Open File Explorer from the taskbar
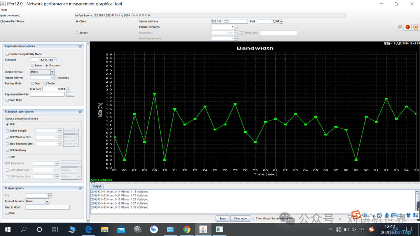Screen dimensions: 420x236 tap(105, 229)
